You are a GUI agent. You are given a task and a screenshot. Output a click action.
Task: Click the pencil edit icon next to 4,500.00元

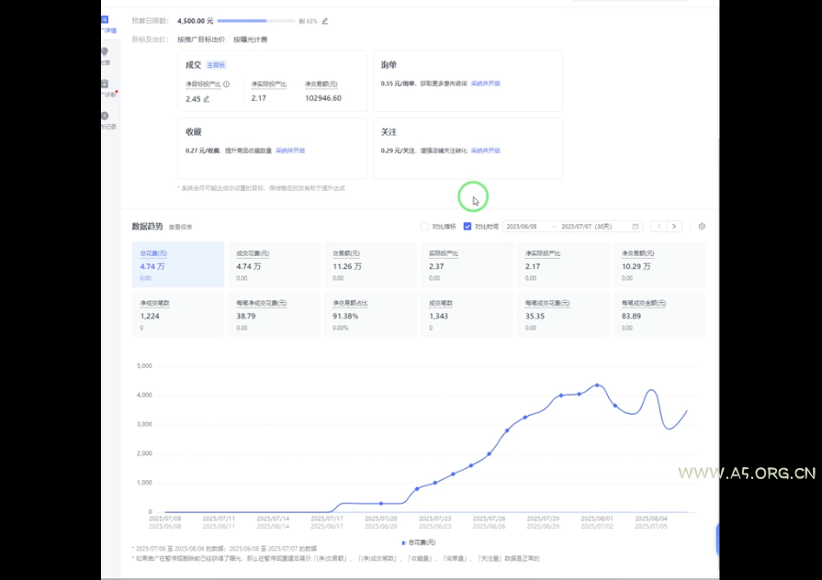(324, 20)
